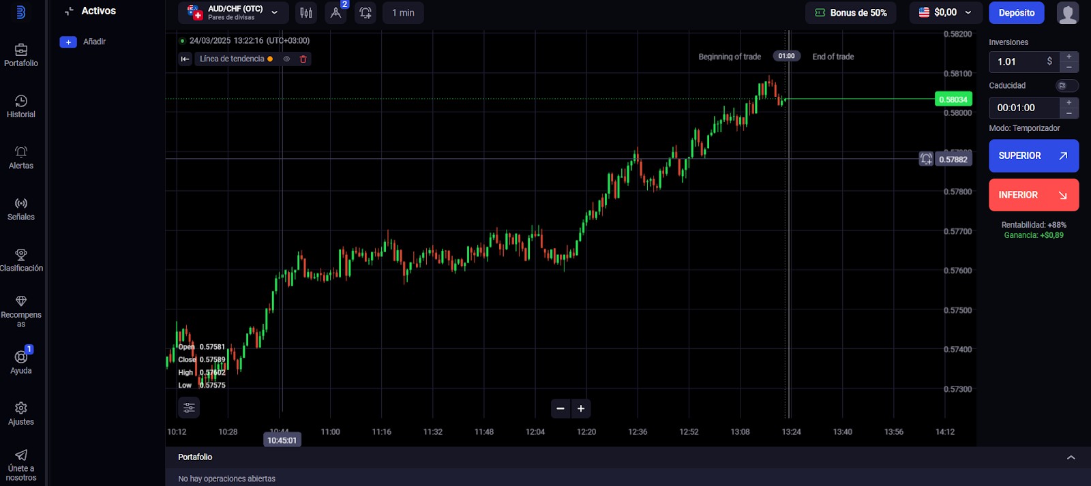Decrease the expiry time with minus

[1069, 113]
